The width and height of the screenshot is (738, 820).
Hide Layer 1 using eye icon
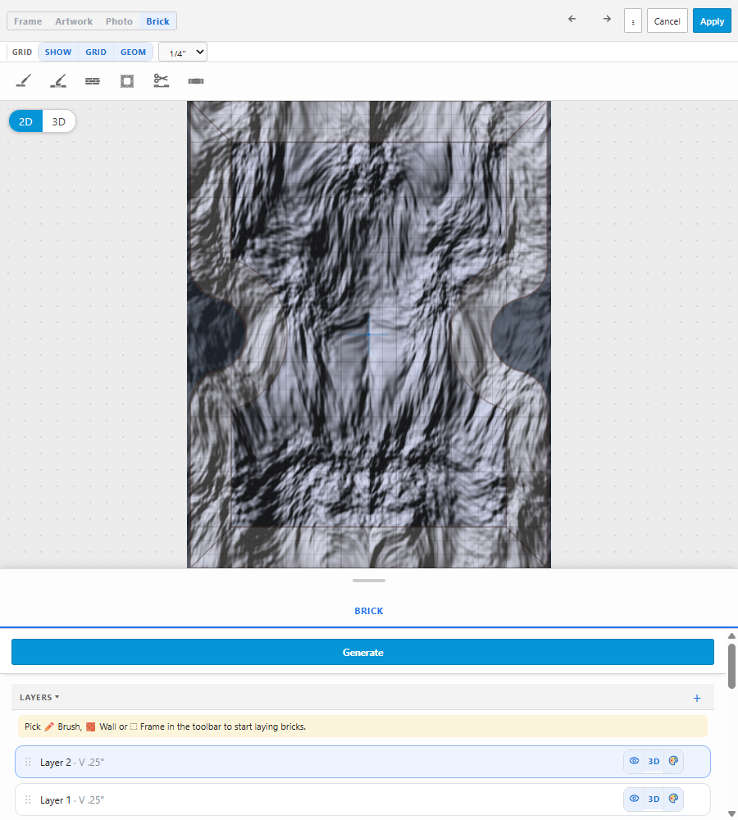coord(634,799)
